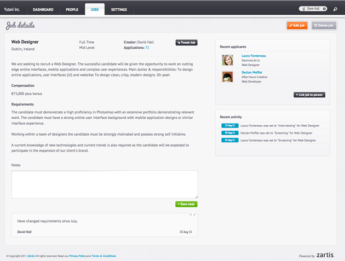
Task: Open the Privacy Policy link
Action: [77, 256]
